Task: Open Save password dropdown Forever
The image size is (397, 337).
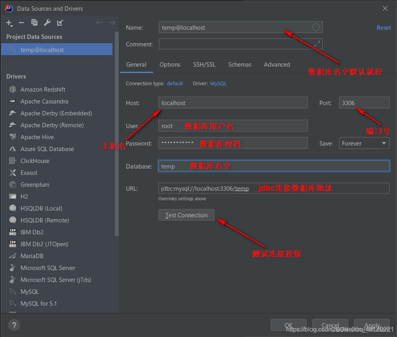Action: [x=364, y=143]
